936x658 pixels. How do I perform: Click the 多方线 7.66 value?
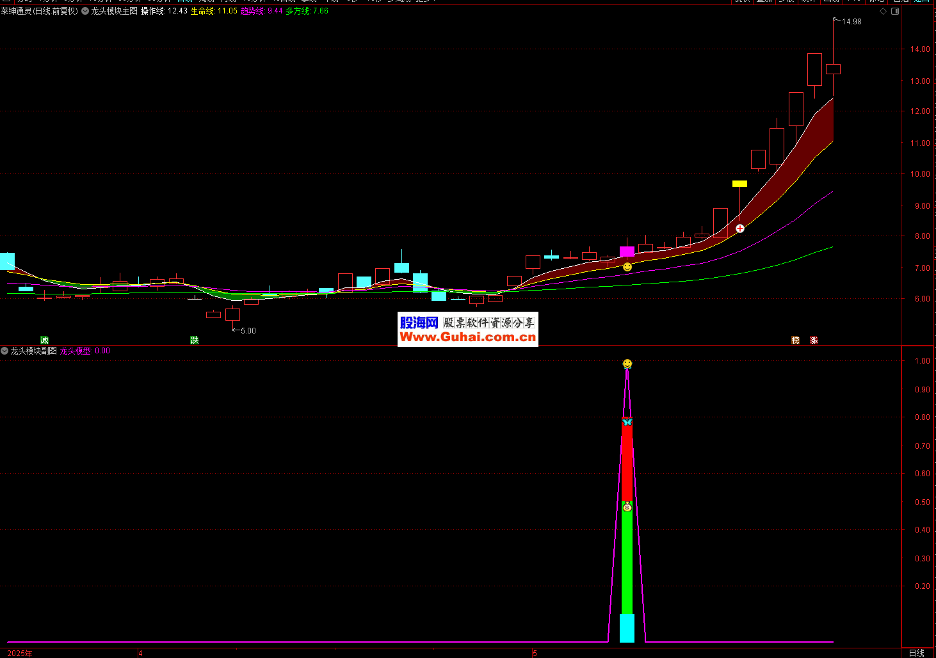307,11
